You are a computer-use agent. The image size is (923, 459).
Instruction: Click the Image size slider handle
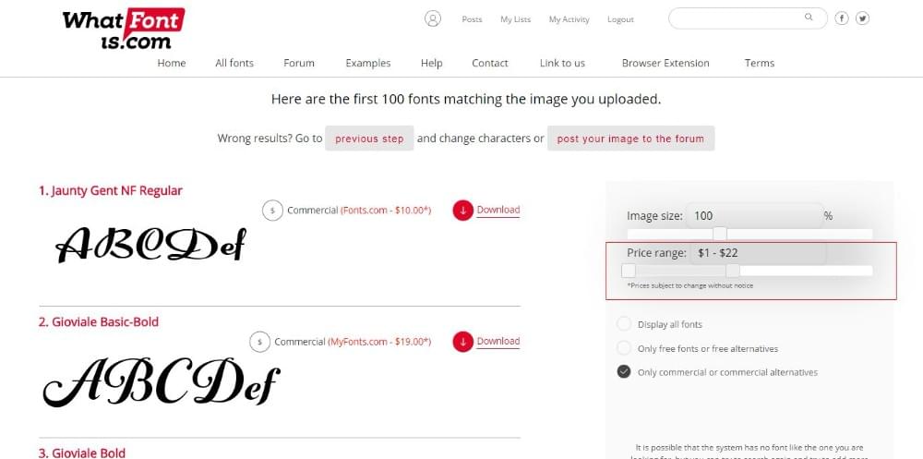[720, 234]
